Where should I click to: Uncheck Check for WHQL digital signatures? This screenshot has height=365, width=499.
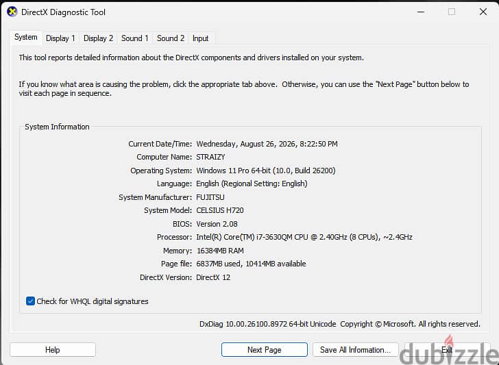30,301
